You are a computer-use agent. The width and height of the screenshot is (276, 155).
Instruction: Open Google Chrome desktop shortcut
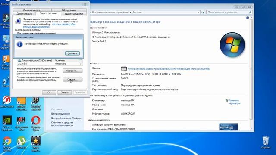7,144
